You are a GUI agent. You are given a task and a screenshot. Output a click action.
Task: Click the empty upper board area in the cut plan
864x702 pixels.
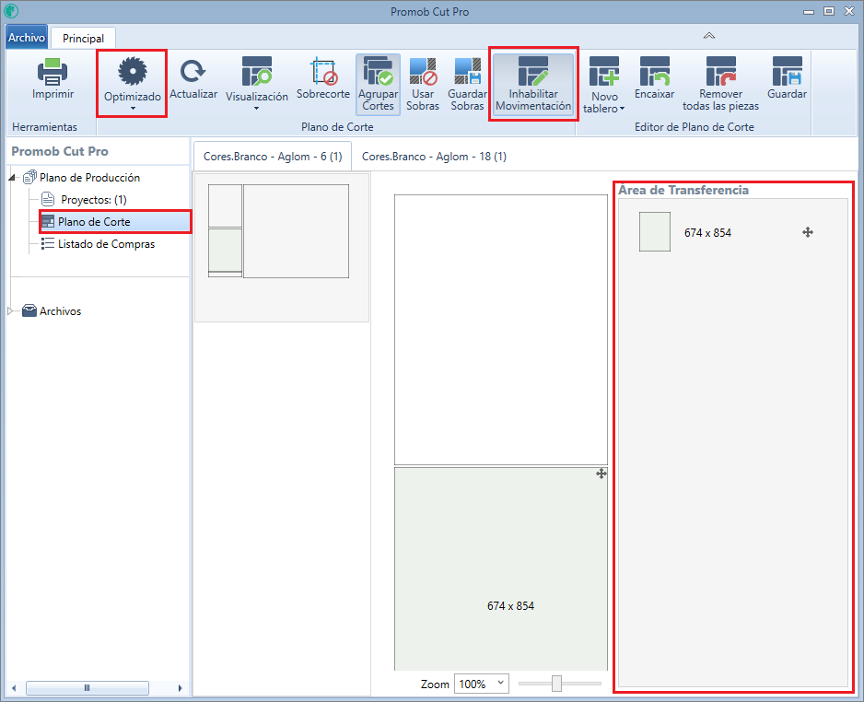coord(501,330)
